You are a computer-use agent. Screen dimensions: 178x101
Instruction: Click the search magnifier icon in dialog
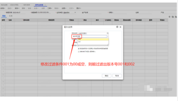pos(108,33)
